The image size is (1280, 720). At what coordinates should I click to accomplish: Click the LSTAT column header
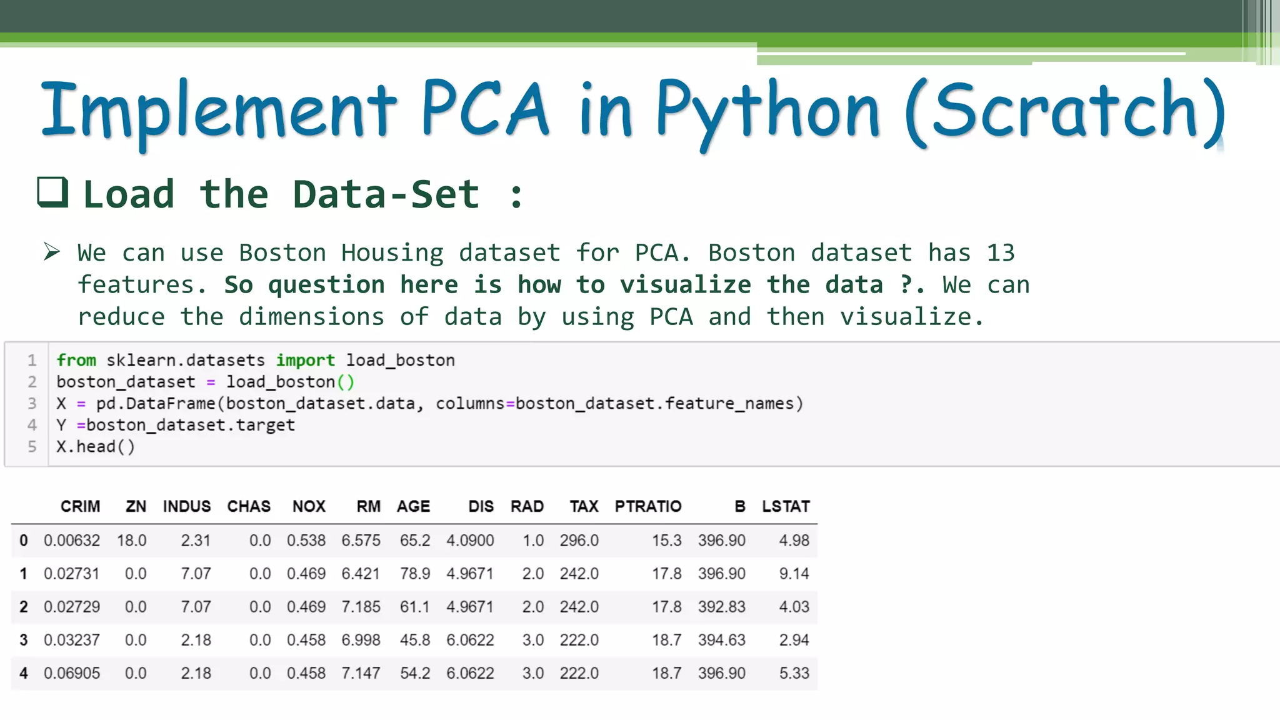(x=786, y=506)
